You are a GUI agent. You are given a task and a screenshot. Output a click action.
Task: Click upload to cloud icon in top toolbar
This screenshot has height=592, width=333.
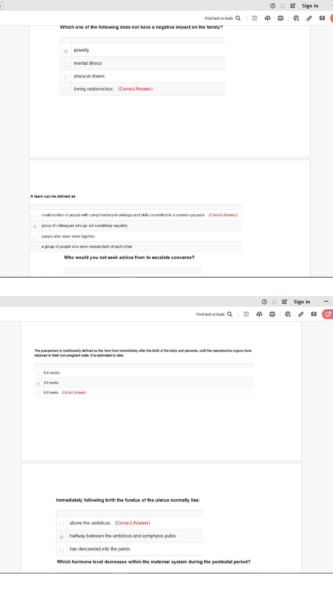click(268, 18)
